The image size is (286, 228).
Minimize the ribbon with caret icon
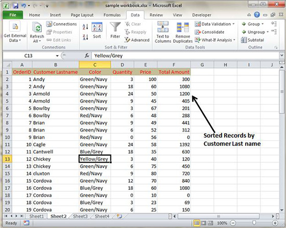pyautogui.click(x=249, y=15)
